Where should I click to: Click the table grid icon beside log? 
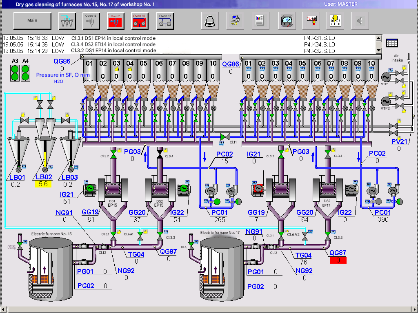pyautogui.click(x=392, y=43)
